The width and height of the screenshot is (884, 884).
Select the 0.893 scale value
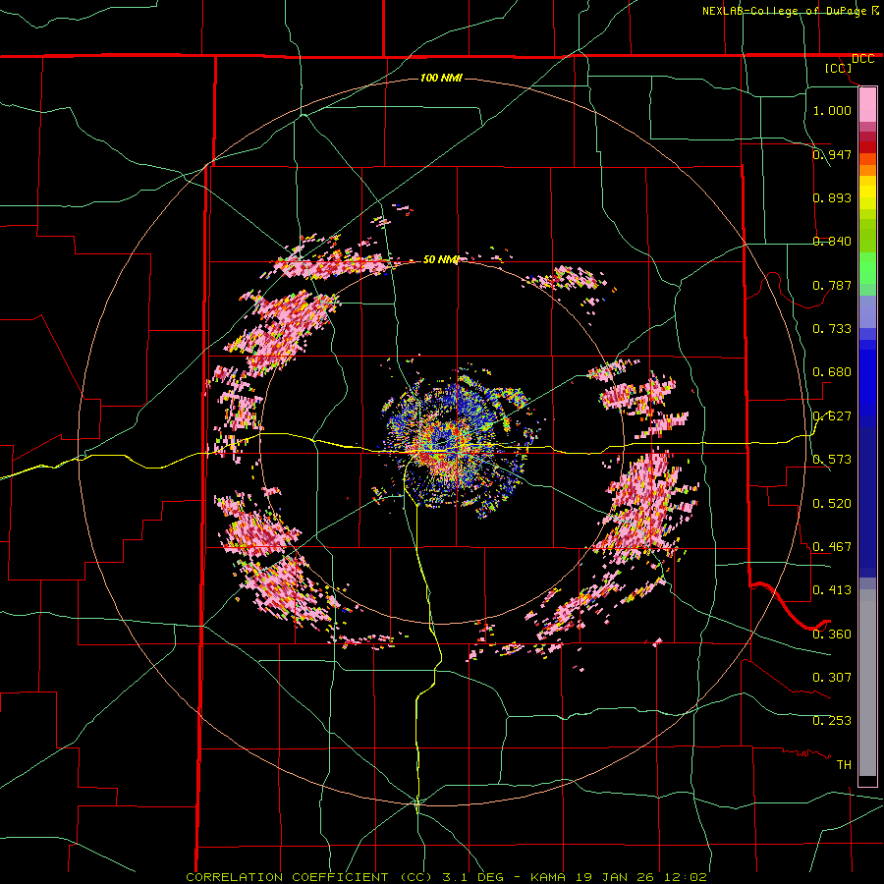[832, 197]
